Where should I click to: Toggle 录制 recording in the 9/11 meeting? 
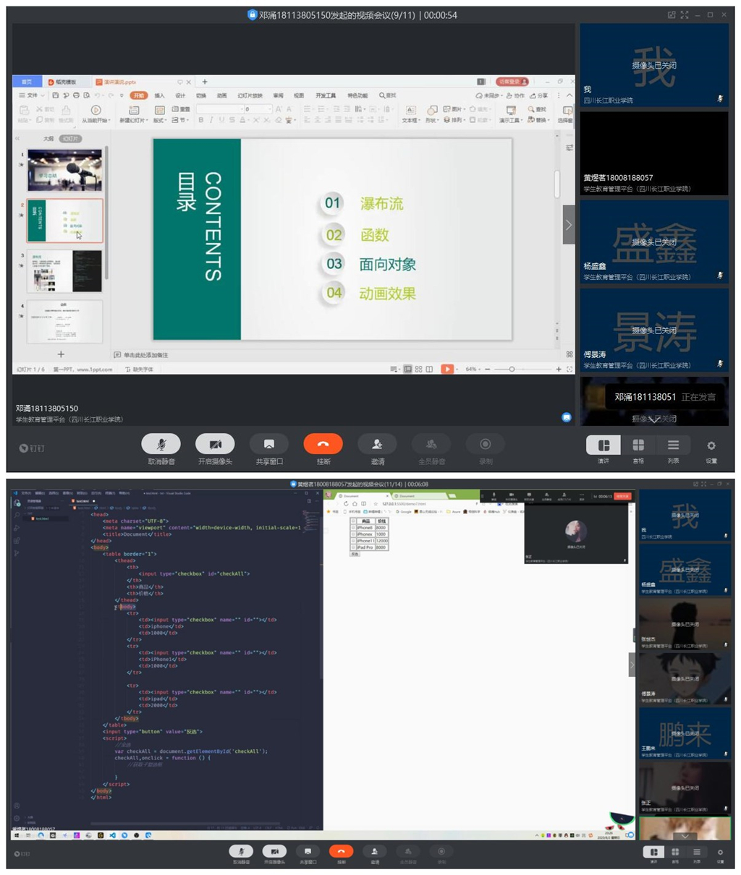pyautogui.click(x=486, y=444)
